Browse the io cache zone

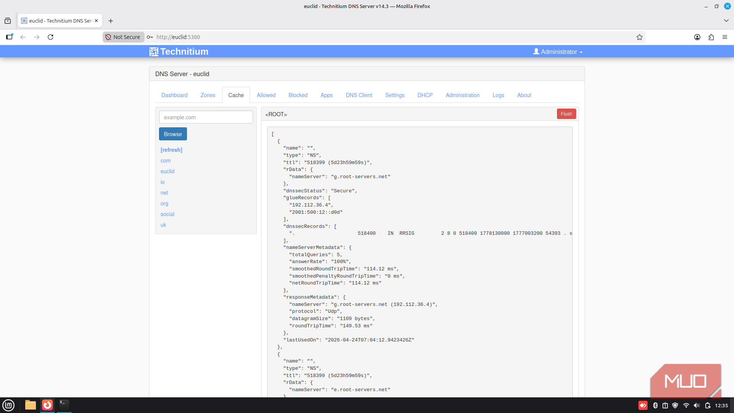point(162,182)
